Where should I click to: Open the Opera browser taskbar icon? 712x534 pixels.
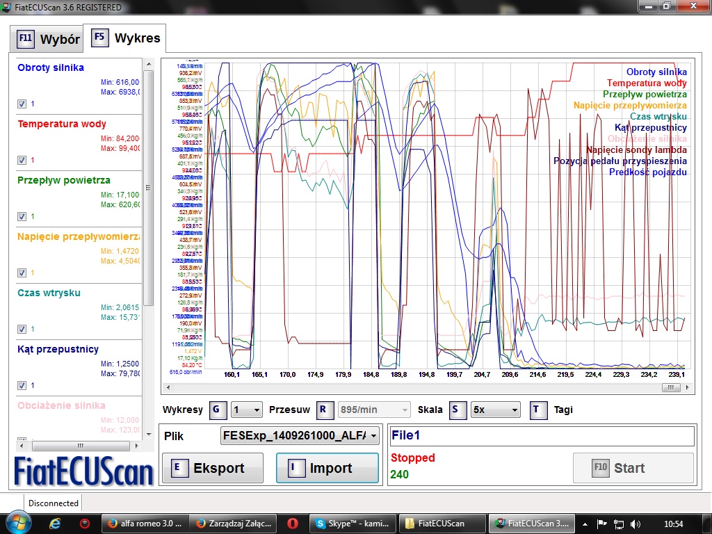pyautogui.click(x=293, y=523)
